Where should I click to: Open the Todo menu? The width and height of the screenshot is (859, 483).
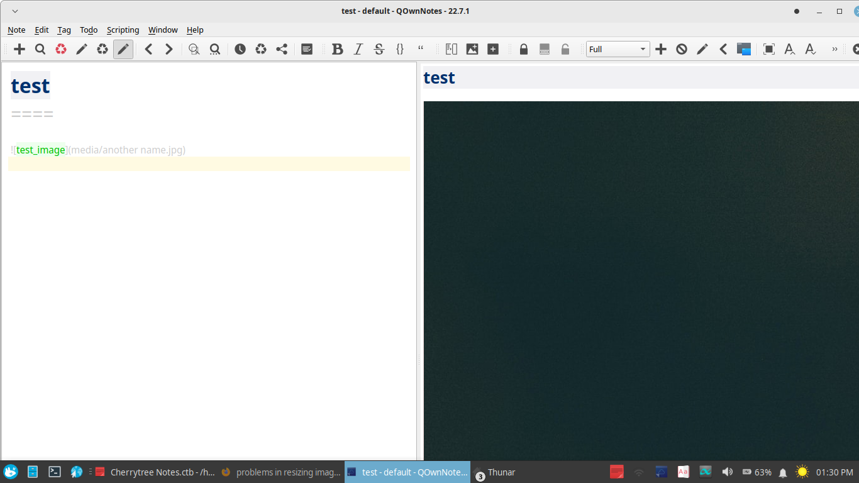(x=89, y=30)
